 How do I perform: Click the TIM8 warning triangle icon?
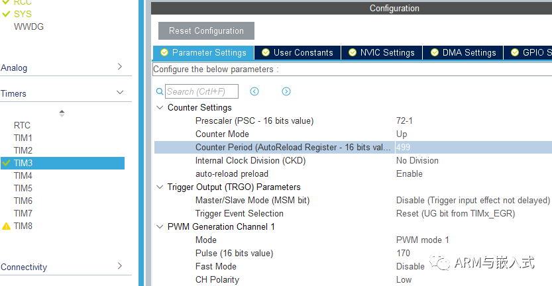(x=6, y=226)
